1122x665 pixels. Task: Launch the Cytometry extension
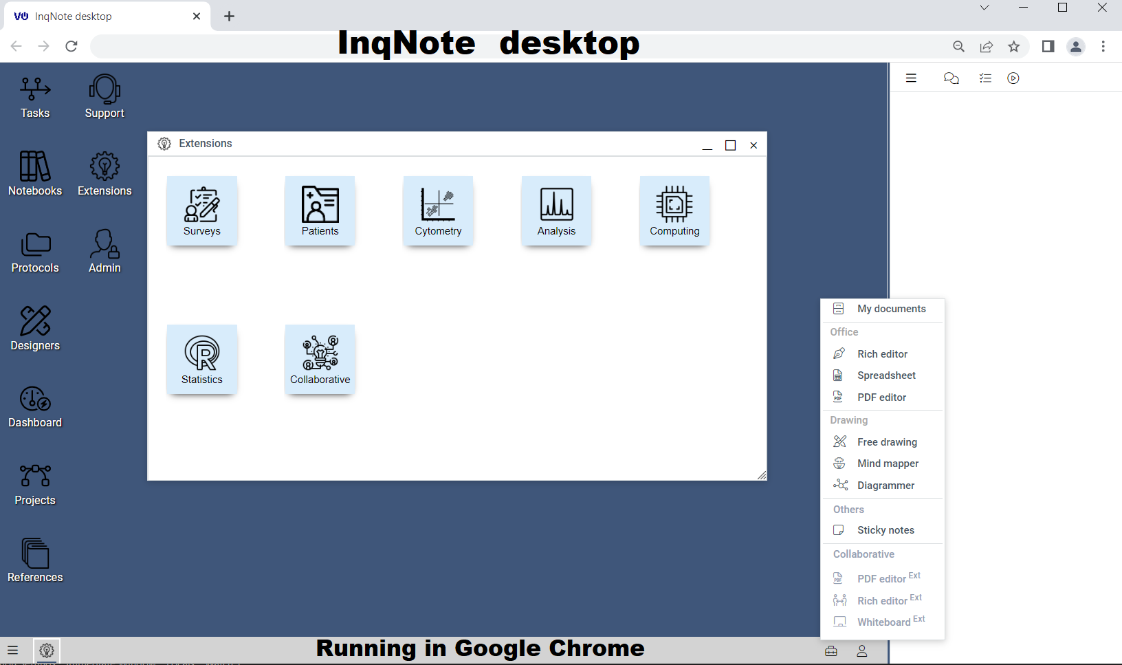[x=439, y=210]
